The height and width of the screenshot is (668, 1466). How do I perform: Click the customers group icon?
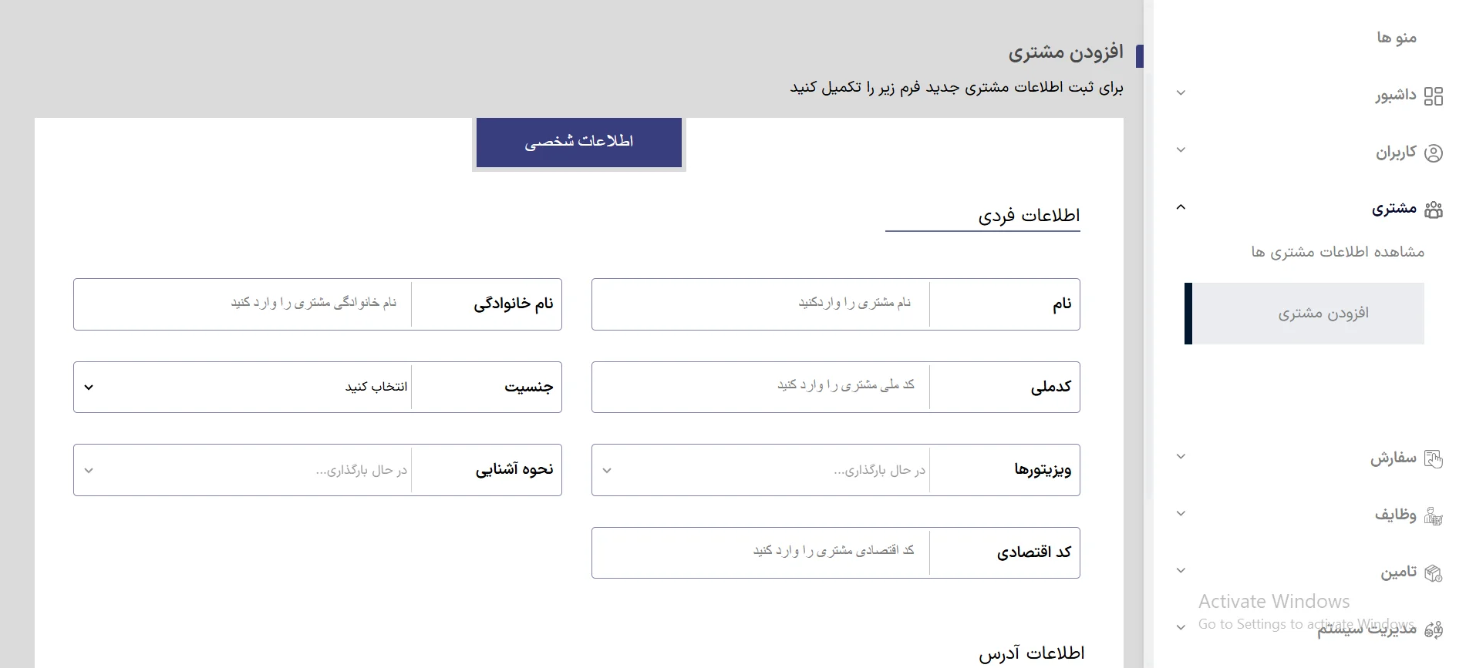pyautogui.click(x=1433, y=210)
